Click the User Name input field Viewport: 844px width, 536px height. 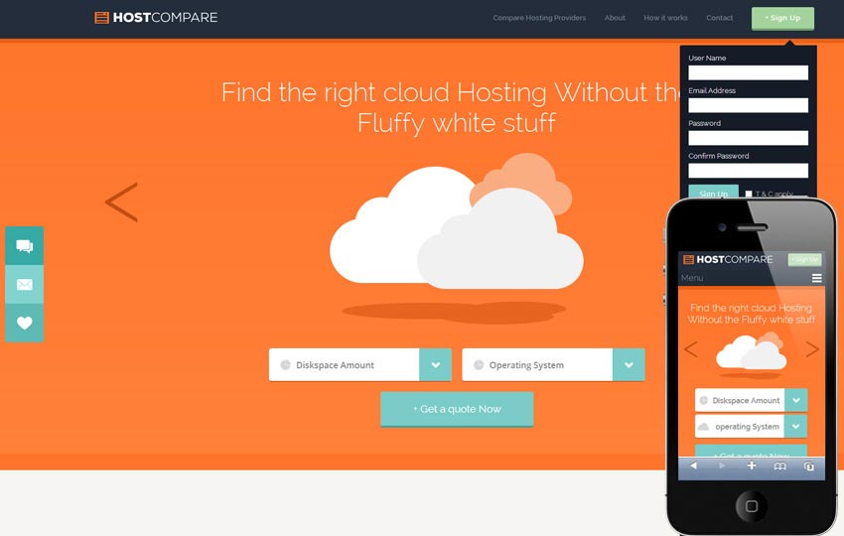(x=748, y=72)
